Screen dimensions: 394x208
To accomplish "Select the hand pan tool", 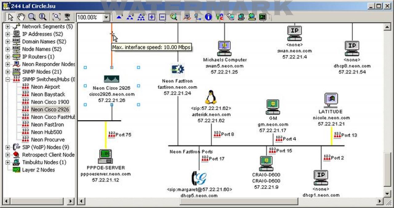I will [21, 17].
